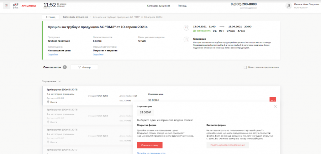Open Календарь аукционов in top navigation
This screenshot has height=154, width=321.
[x=158, y=6]
